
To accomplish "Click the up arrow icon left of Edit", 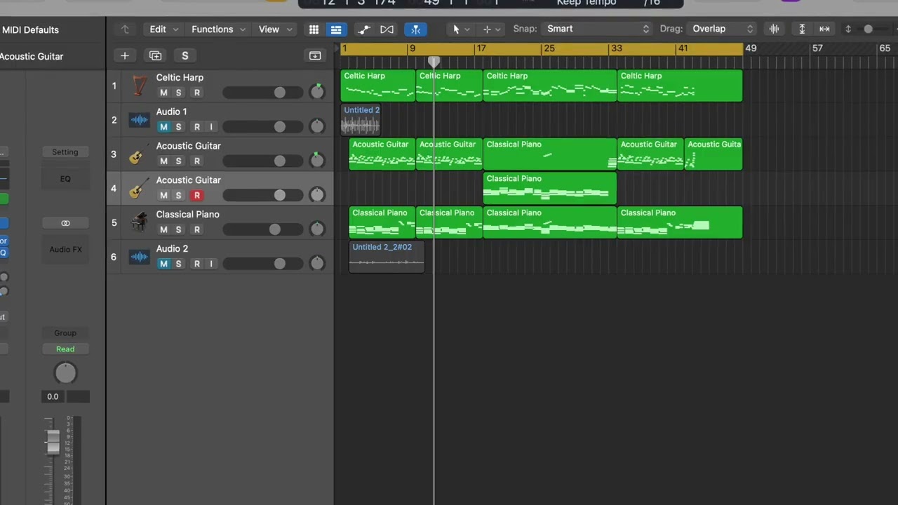I will [125, 29].
